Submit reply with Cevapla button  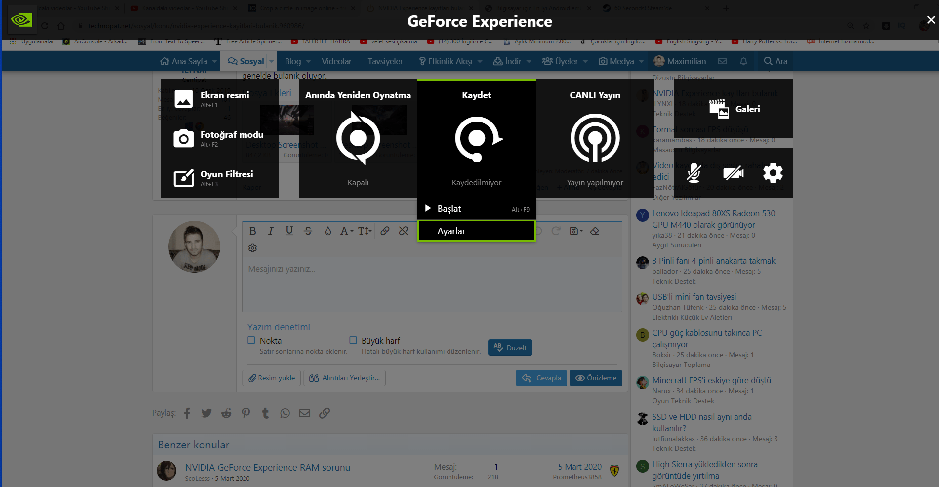541,378
